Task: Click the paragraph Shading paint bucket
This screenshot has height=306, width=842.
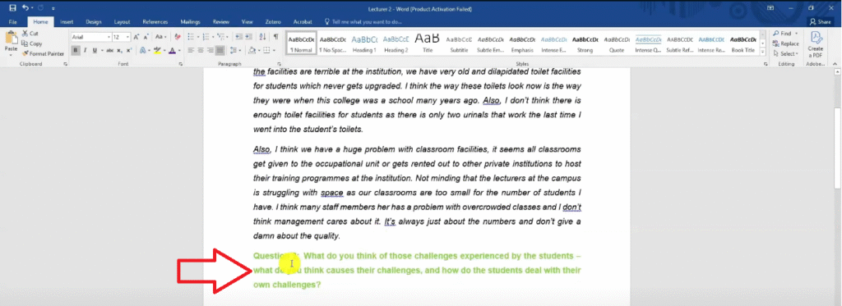Action: 252,50
